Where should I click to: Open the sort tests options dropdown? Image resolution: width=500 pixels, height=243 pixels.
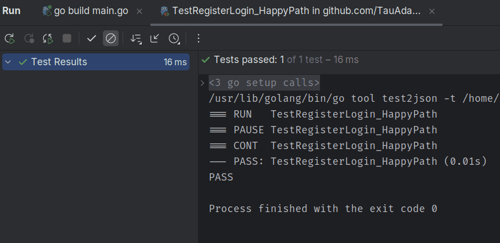tap(136, 38)
